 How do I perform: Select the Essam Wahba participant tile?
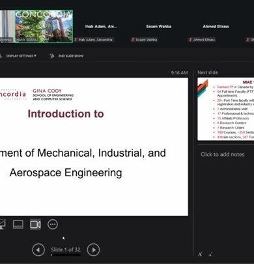click(x=159, y=26)
